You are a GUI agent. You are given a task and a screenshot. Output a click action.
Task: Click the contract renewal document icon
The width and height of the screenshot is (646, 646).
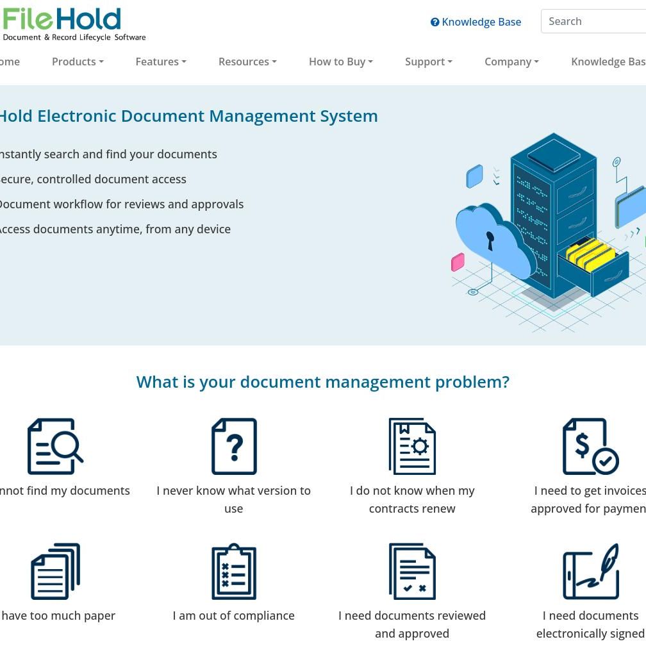coord(412,446)
